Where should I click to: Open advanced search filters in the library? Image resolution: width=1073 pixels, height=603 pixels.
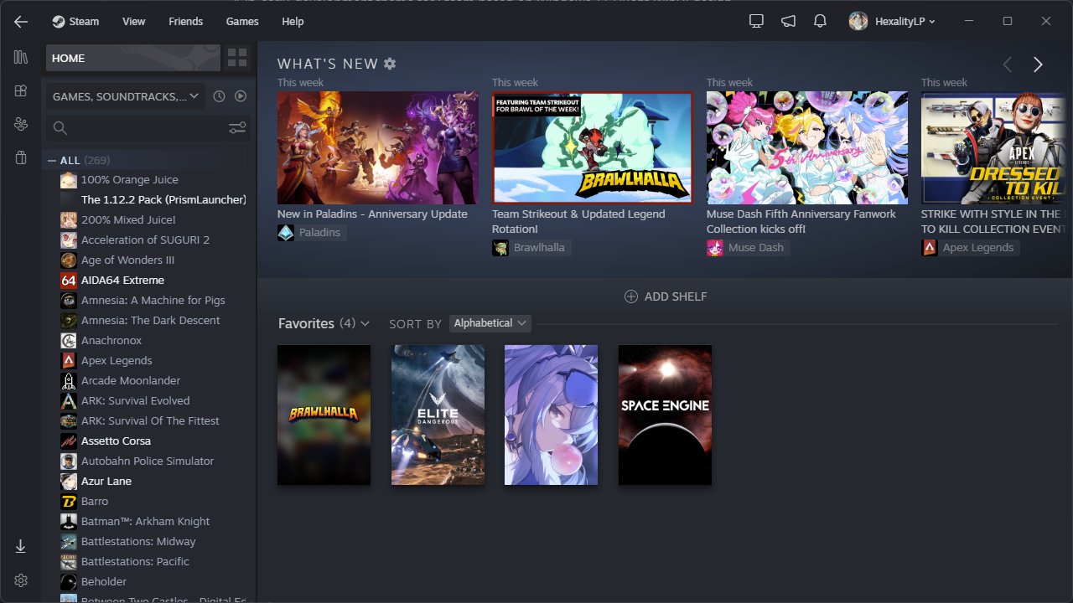(x=237, y=127)
